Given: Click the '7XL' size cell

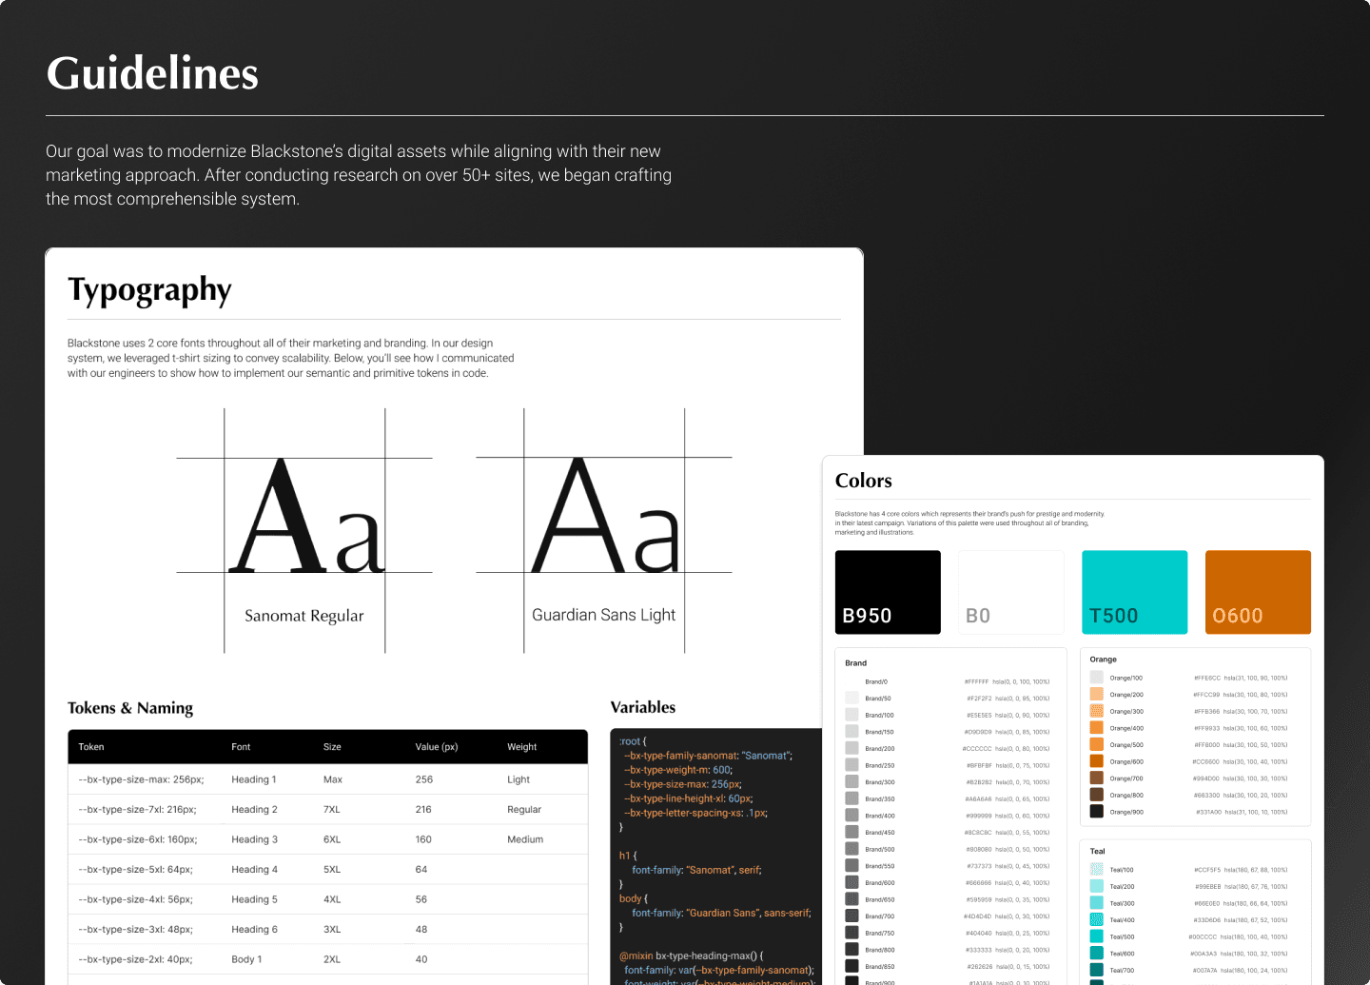Looking at the screenshot, I should point(332,810).
